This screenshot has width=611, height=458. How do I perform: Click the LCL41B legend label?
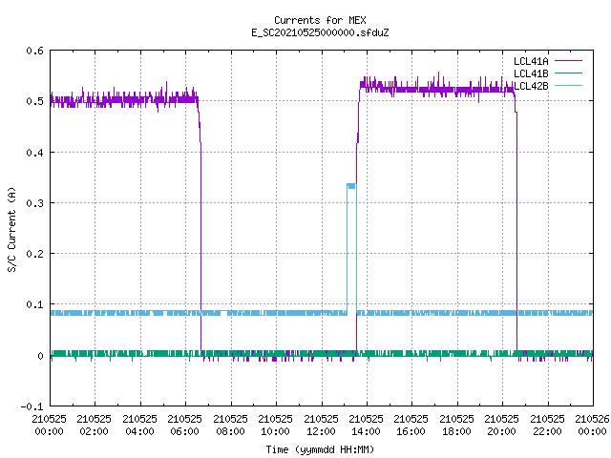(531, 73)
